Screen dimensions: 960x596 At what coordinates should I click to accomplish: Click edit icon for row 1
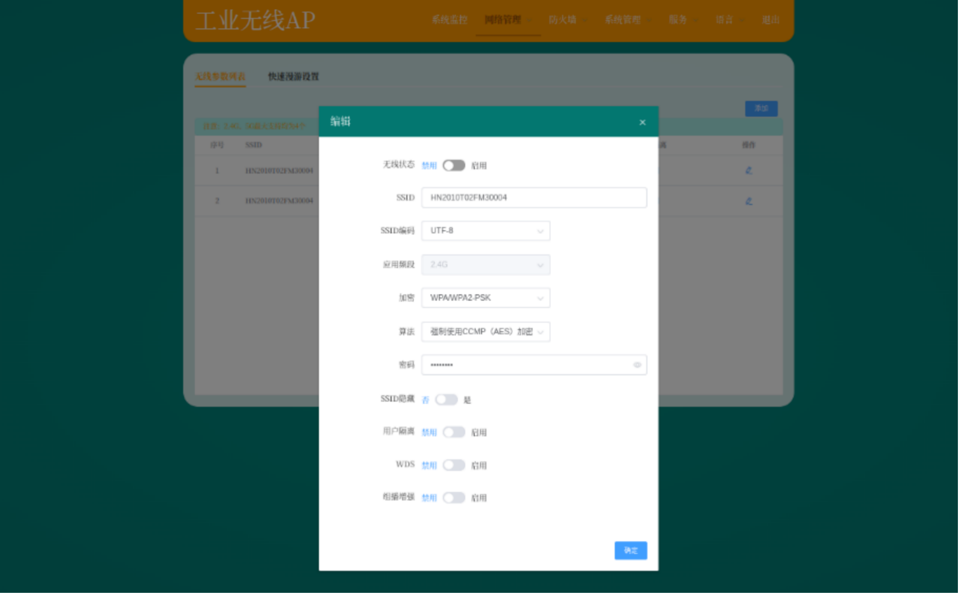click(x=748, y=171)
